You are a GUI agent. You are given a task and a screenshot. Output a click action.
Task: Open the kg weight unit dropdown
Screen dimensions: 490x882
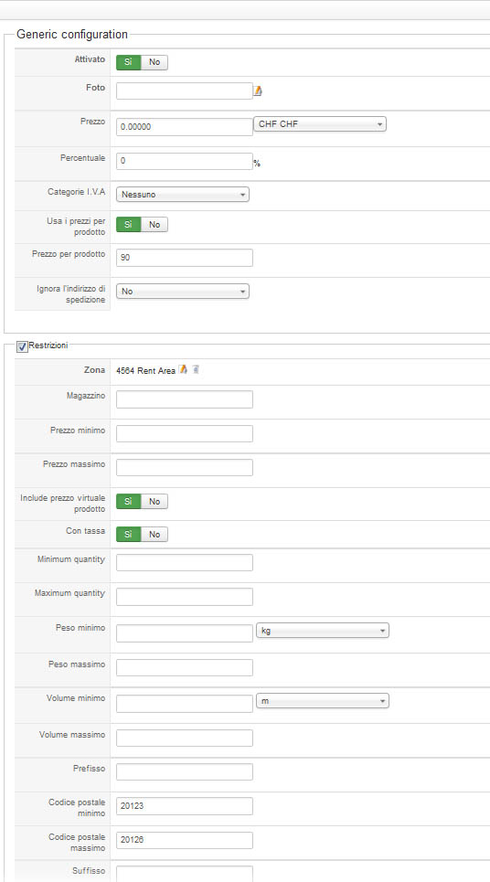[x=323, y=631]
